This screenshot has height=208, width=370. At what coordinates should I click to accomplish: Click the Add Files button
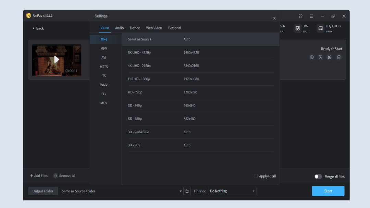(39, 176)
